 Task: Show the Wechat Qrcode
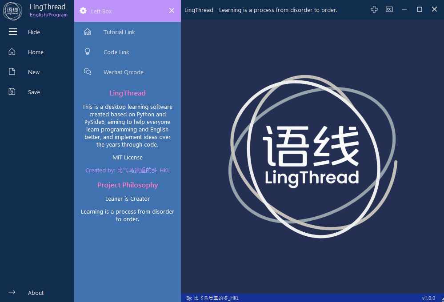[x=124, y=72]
